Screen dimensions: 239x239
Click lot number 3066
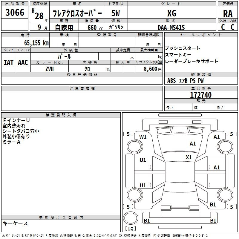click(15, 13)
